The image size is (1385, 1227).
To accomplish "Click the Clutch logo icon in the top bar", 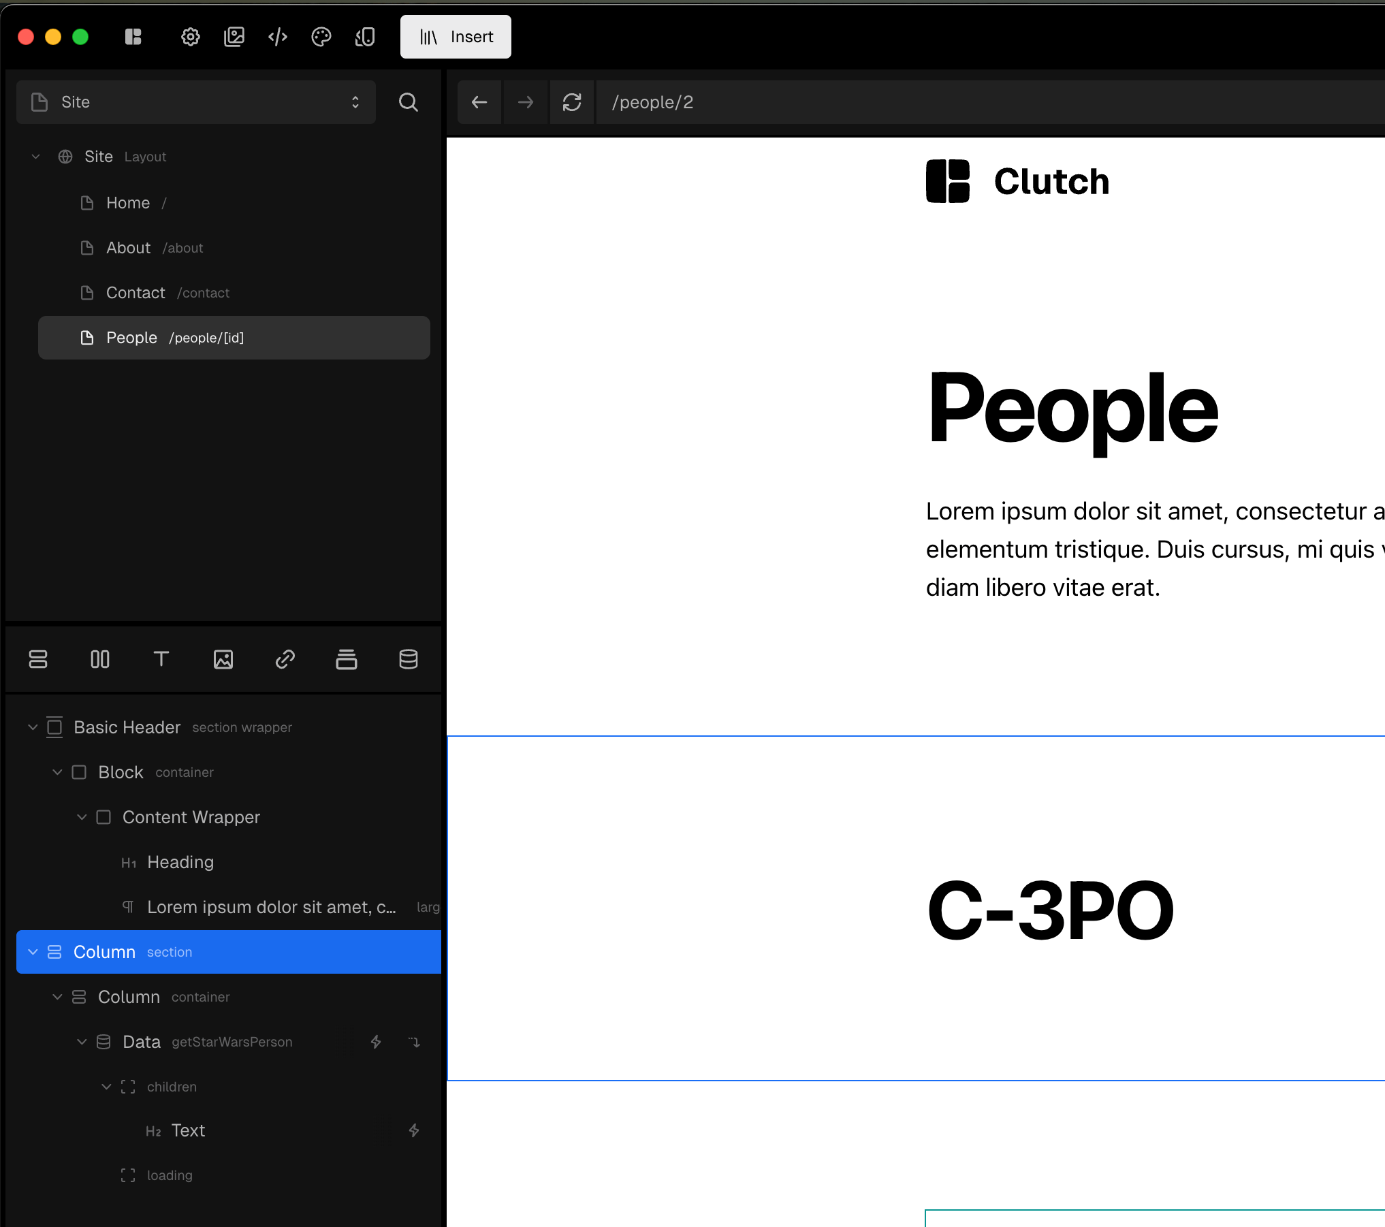I will tap(133, 37).
